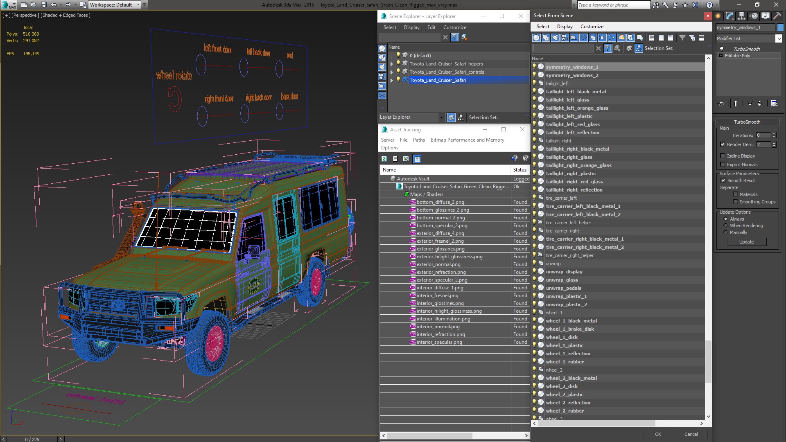
Task: Expand Toyota_Land_Cruiser_Safari_helpers layer
Action: pos(392,64)
